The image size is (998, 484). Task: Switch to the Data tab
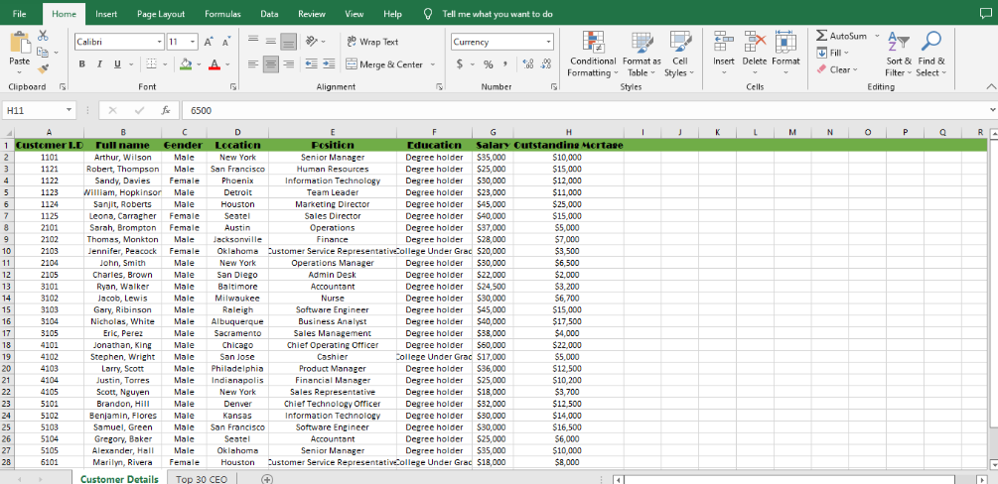point(269,13)
